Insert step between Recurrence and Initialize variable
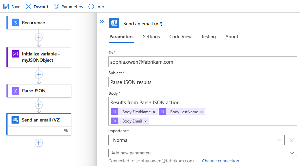This screenshot has width=300, height=166. coord(39,37)
